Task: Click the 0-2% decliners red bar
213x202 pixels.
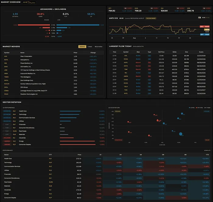Action: point(34,25)
